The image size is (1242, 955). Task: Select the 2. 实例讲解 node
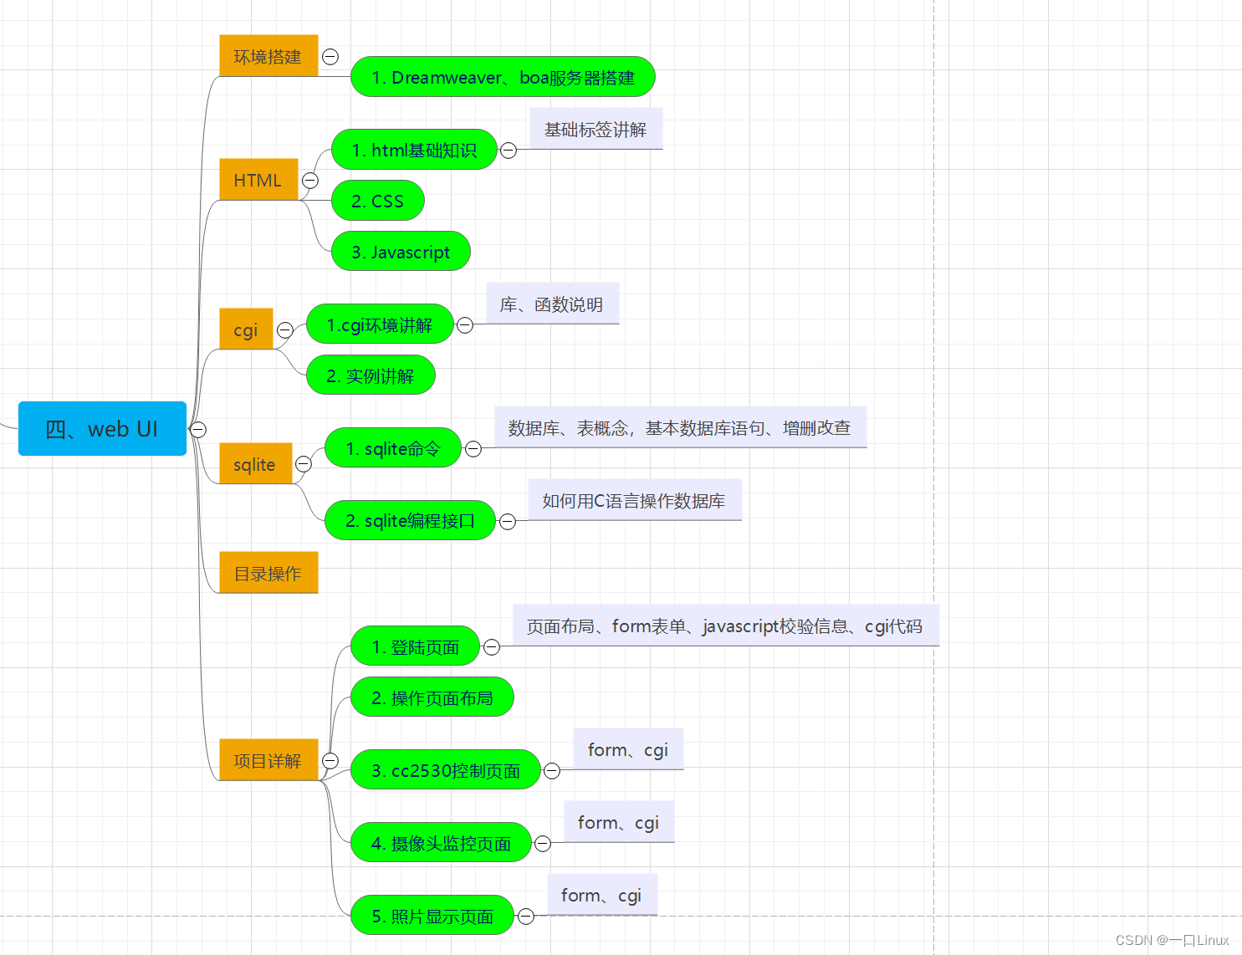tap(371, 375)
